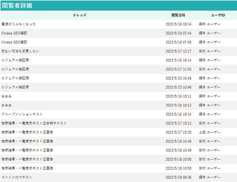Click the 2023/5/17 12:17 view date cell
This screenshot has height=182, width=237.
[x=178, y=51]
